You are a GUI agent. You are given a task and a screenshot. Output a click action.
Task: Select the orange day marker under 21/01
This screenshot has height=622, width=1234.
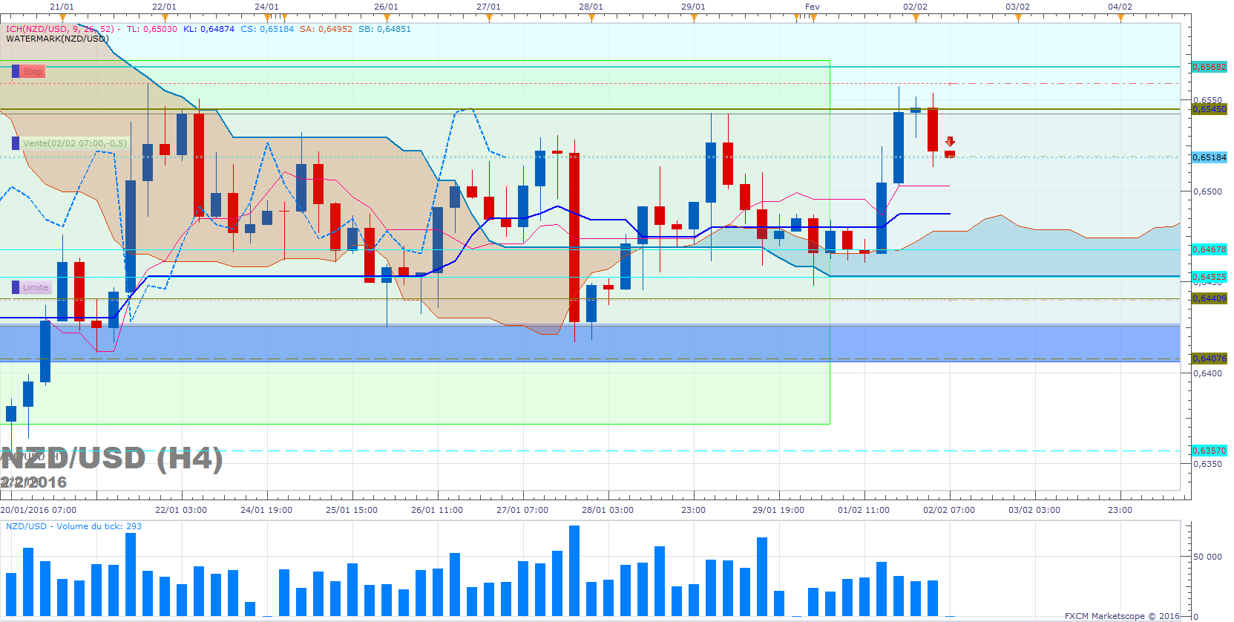coord(62,18)
